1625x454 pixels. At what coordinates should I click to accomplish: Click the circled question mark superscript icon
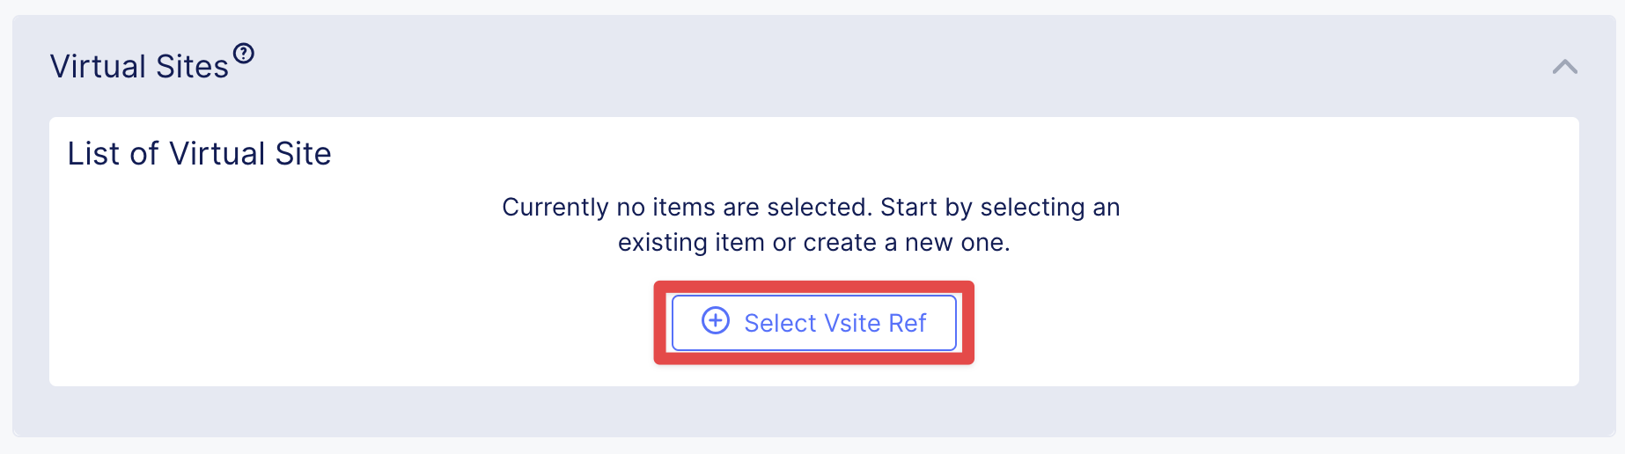244,54
